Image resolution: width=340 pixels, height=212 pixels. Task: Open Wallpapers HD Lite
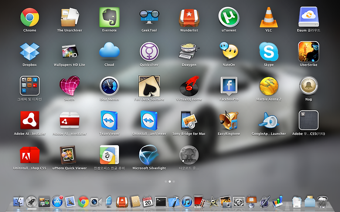pyautogui.click(x=69, y=51)
